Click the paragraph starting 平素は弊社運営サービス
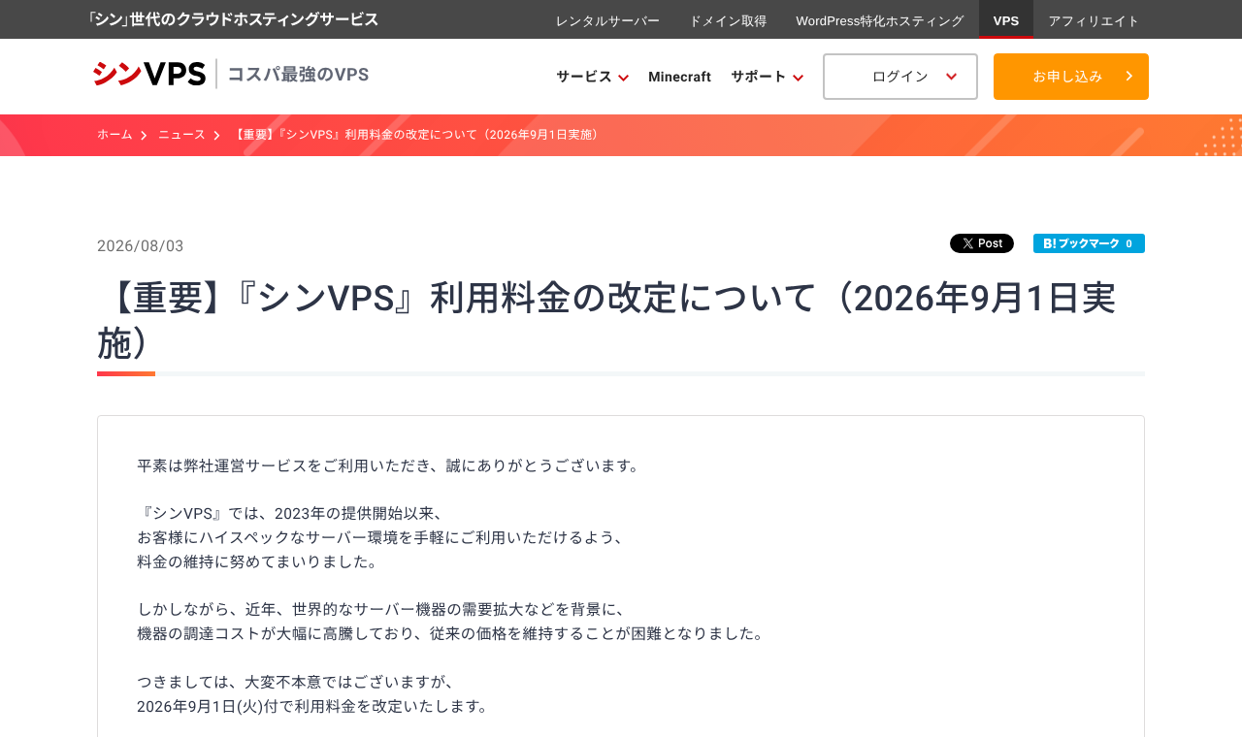 (391, 465)
